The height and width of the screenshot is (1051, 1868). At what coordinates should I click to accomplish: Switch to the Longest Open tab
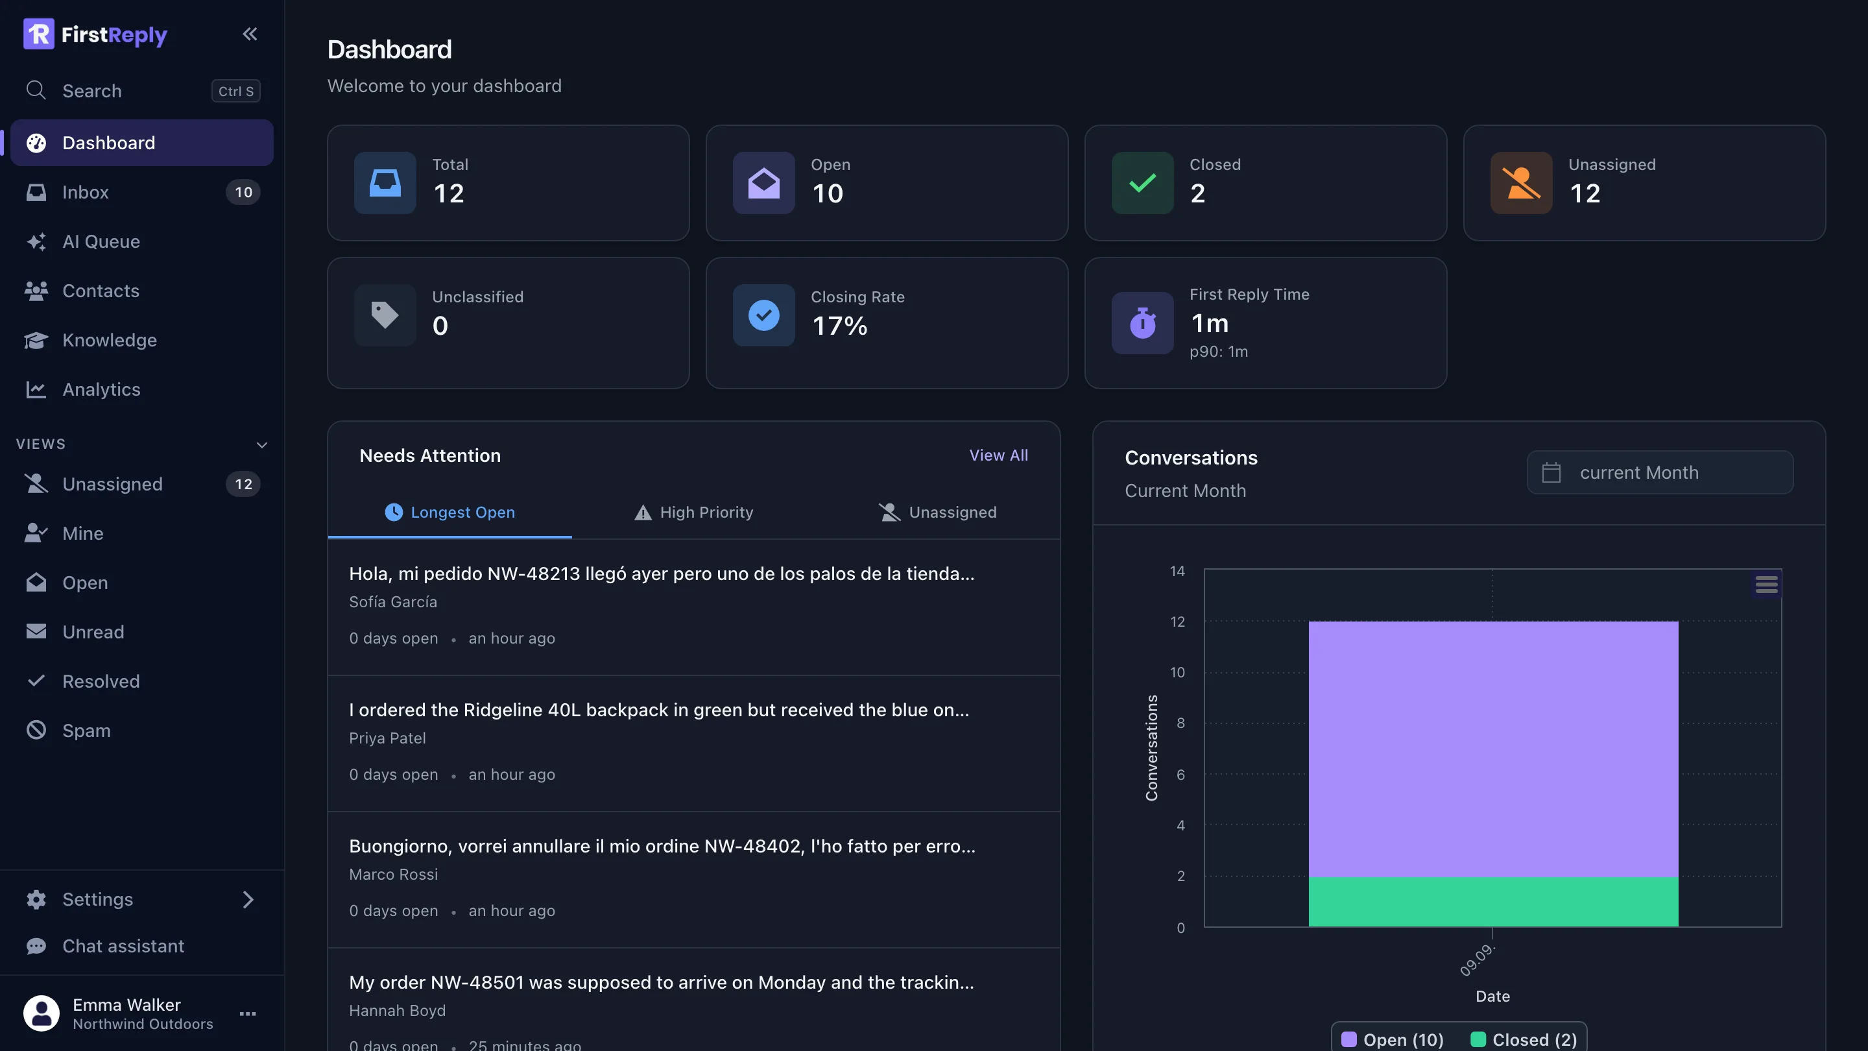449,512
